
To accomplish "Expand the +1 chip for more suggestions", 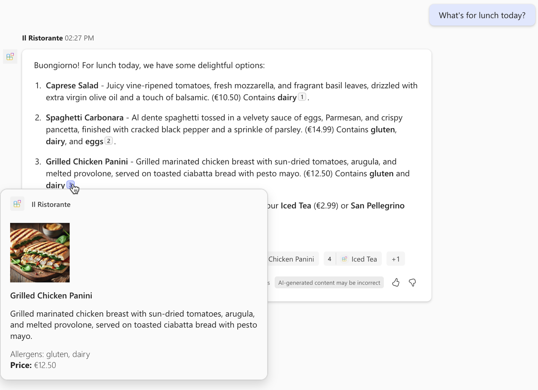I will (x=396, y=258).
